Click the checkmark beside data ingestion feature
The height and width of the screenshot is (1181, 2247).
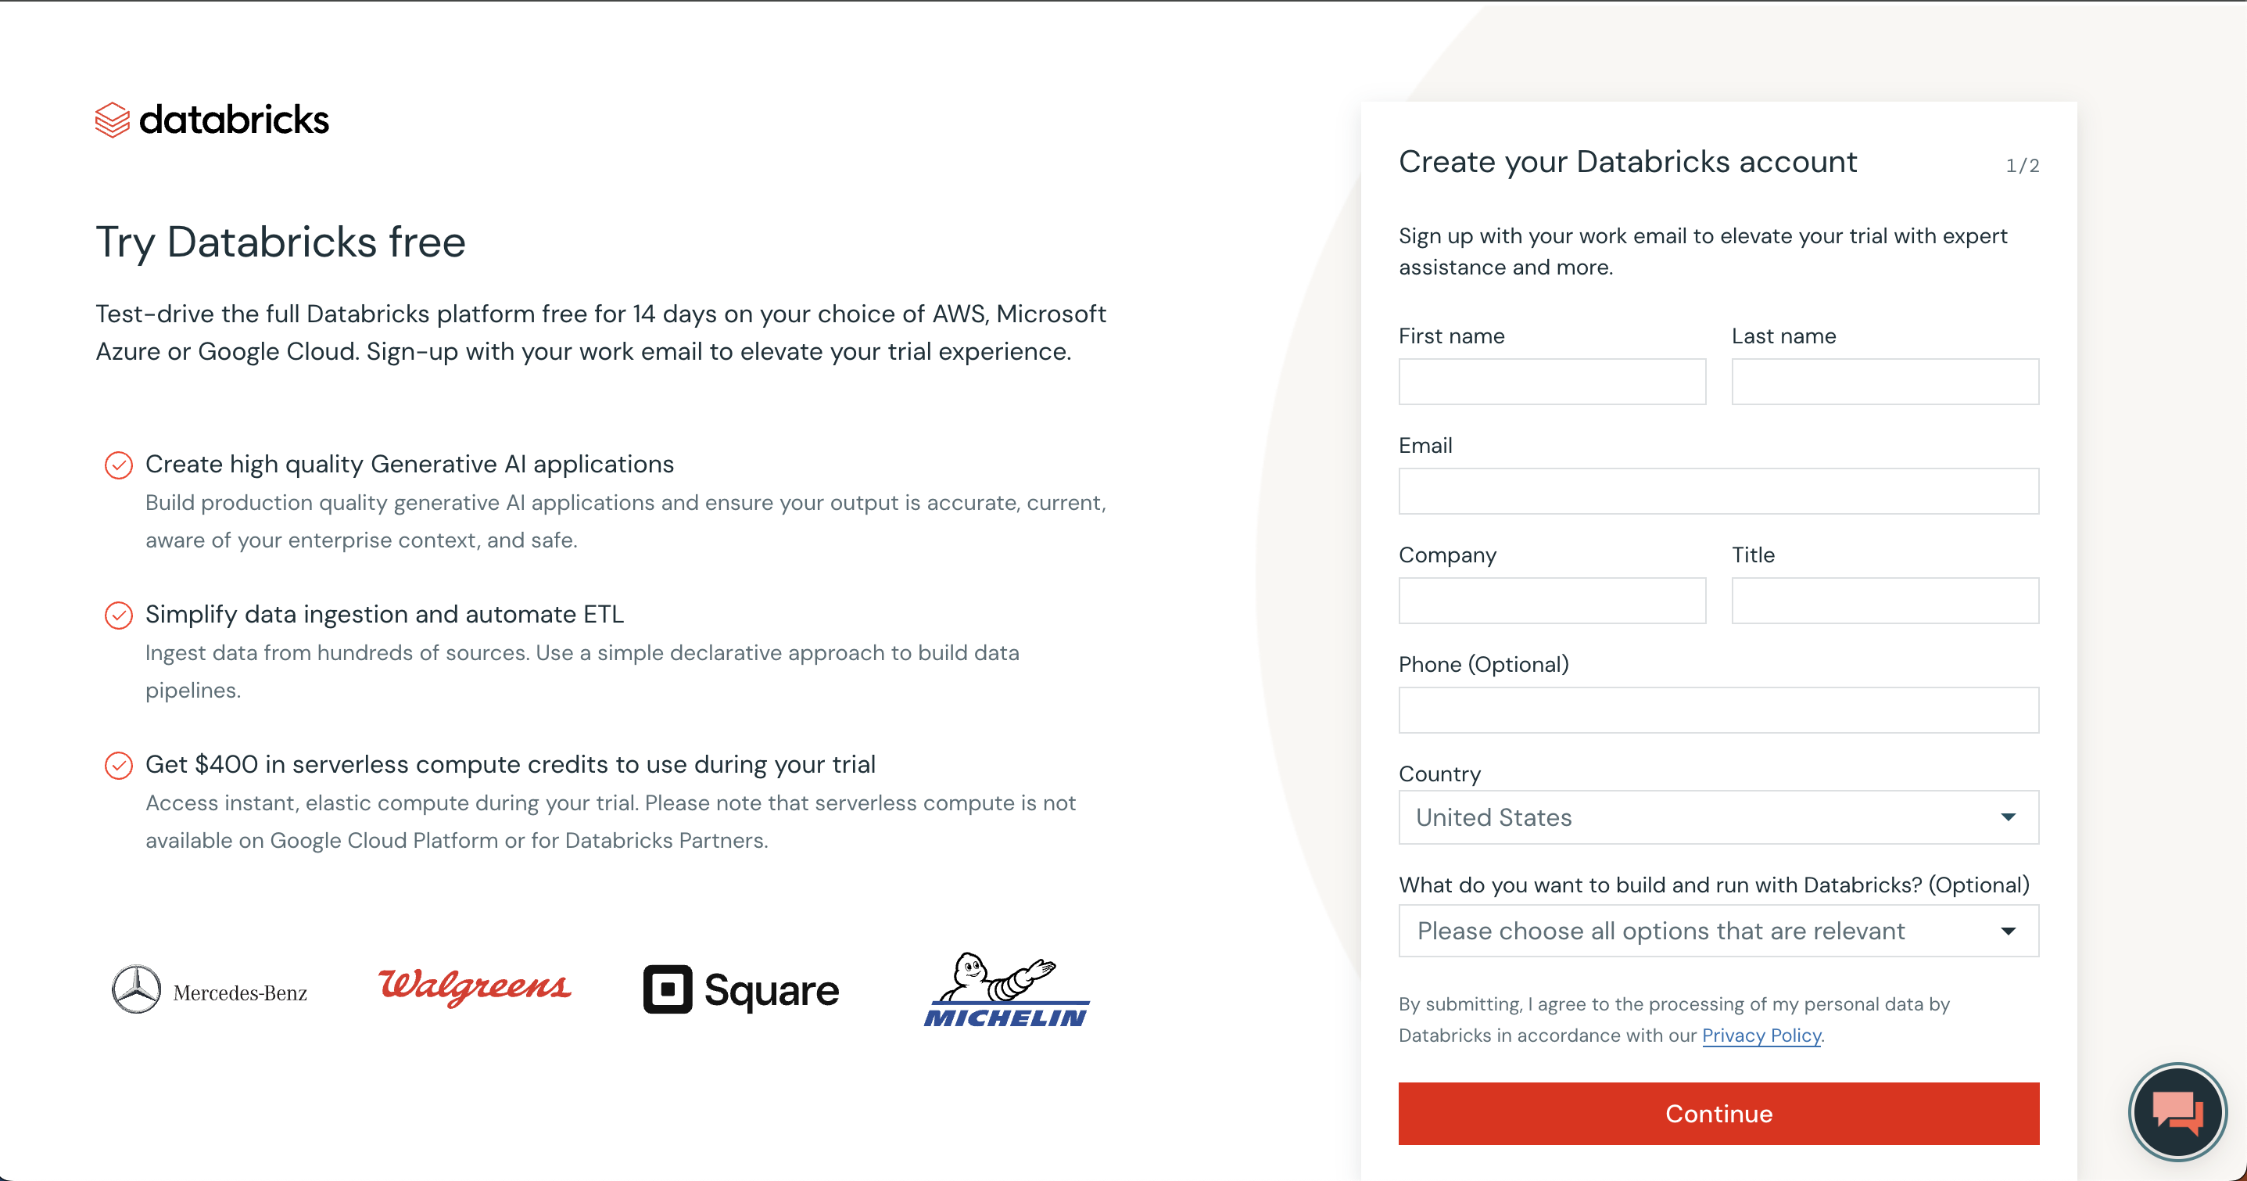pyautogui.click(x=120, y=616)
